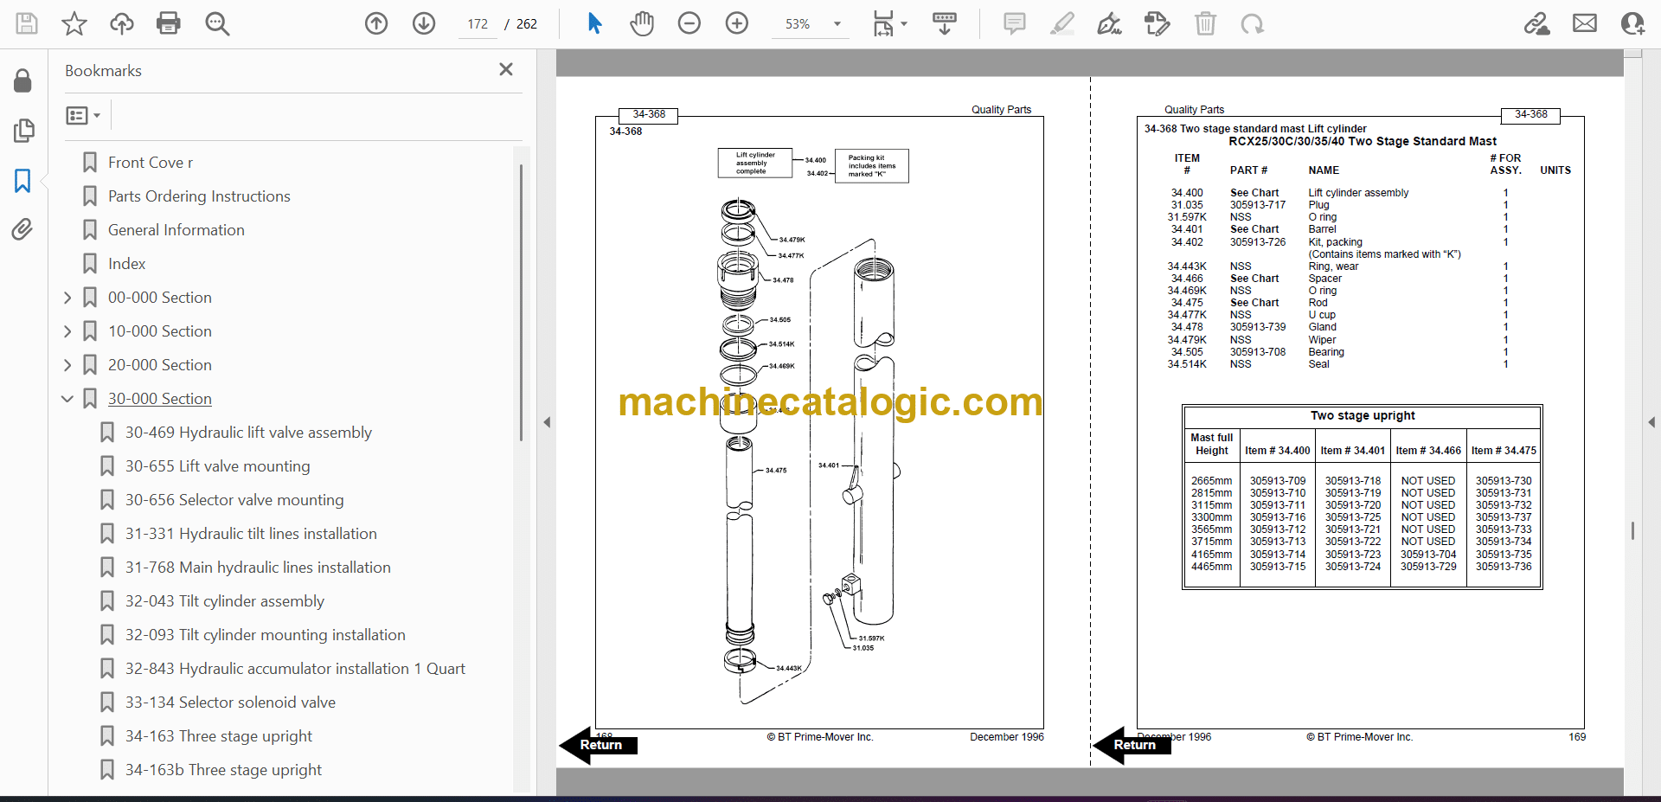This screenshot has width=1661, height=802.
Task: Open the zoom level dropdown
Action: (x=837, y=24)
